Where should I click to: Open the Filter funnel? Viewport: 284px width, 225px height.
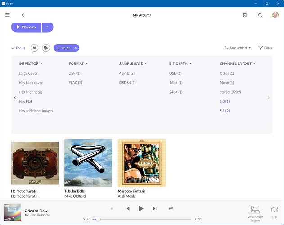(x=266, y=48)
